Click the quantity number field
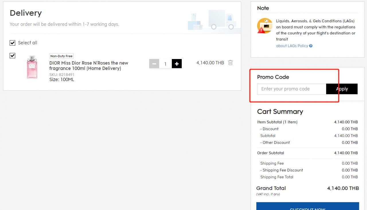This screenshot has height=210, width=367. [x=165, y=64]
